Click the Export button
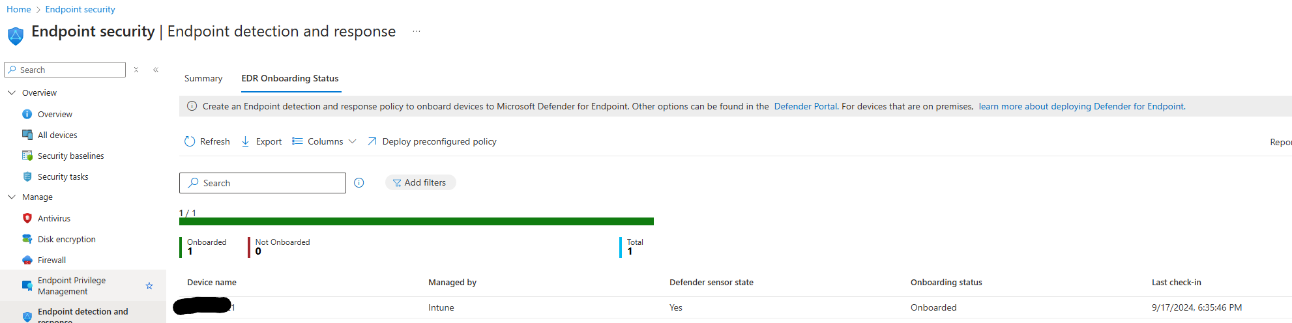 tap(261, 141)
